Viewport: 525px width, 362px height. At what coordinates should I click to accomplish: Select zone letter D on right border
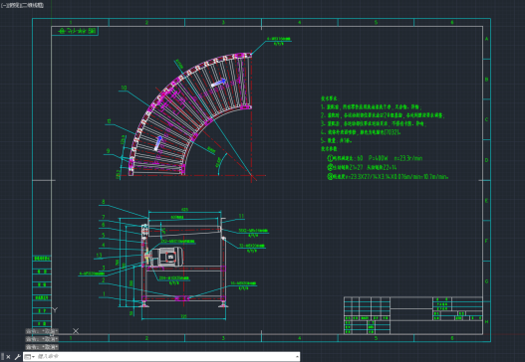(x=487, y=160)
